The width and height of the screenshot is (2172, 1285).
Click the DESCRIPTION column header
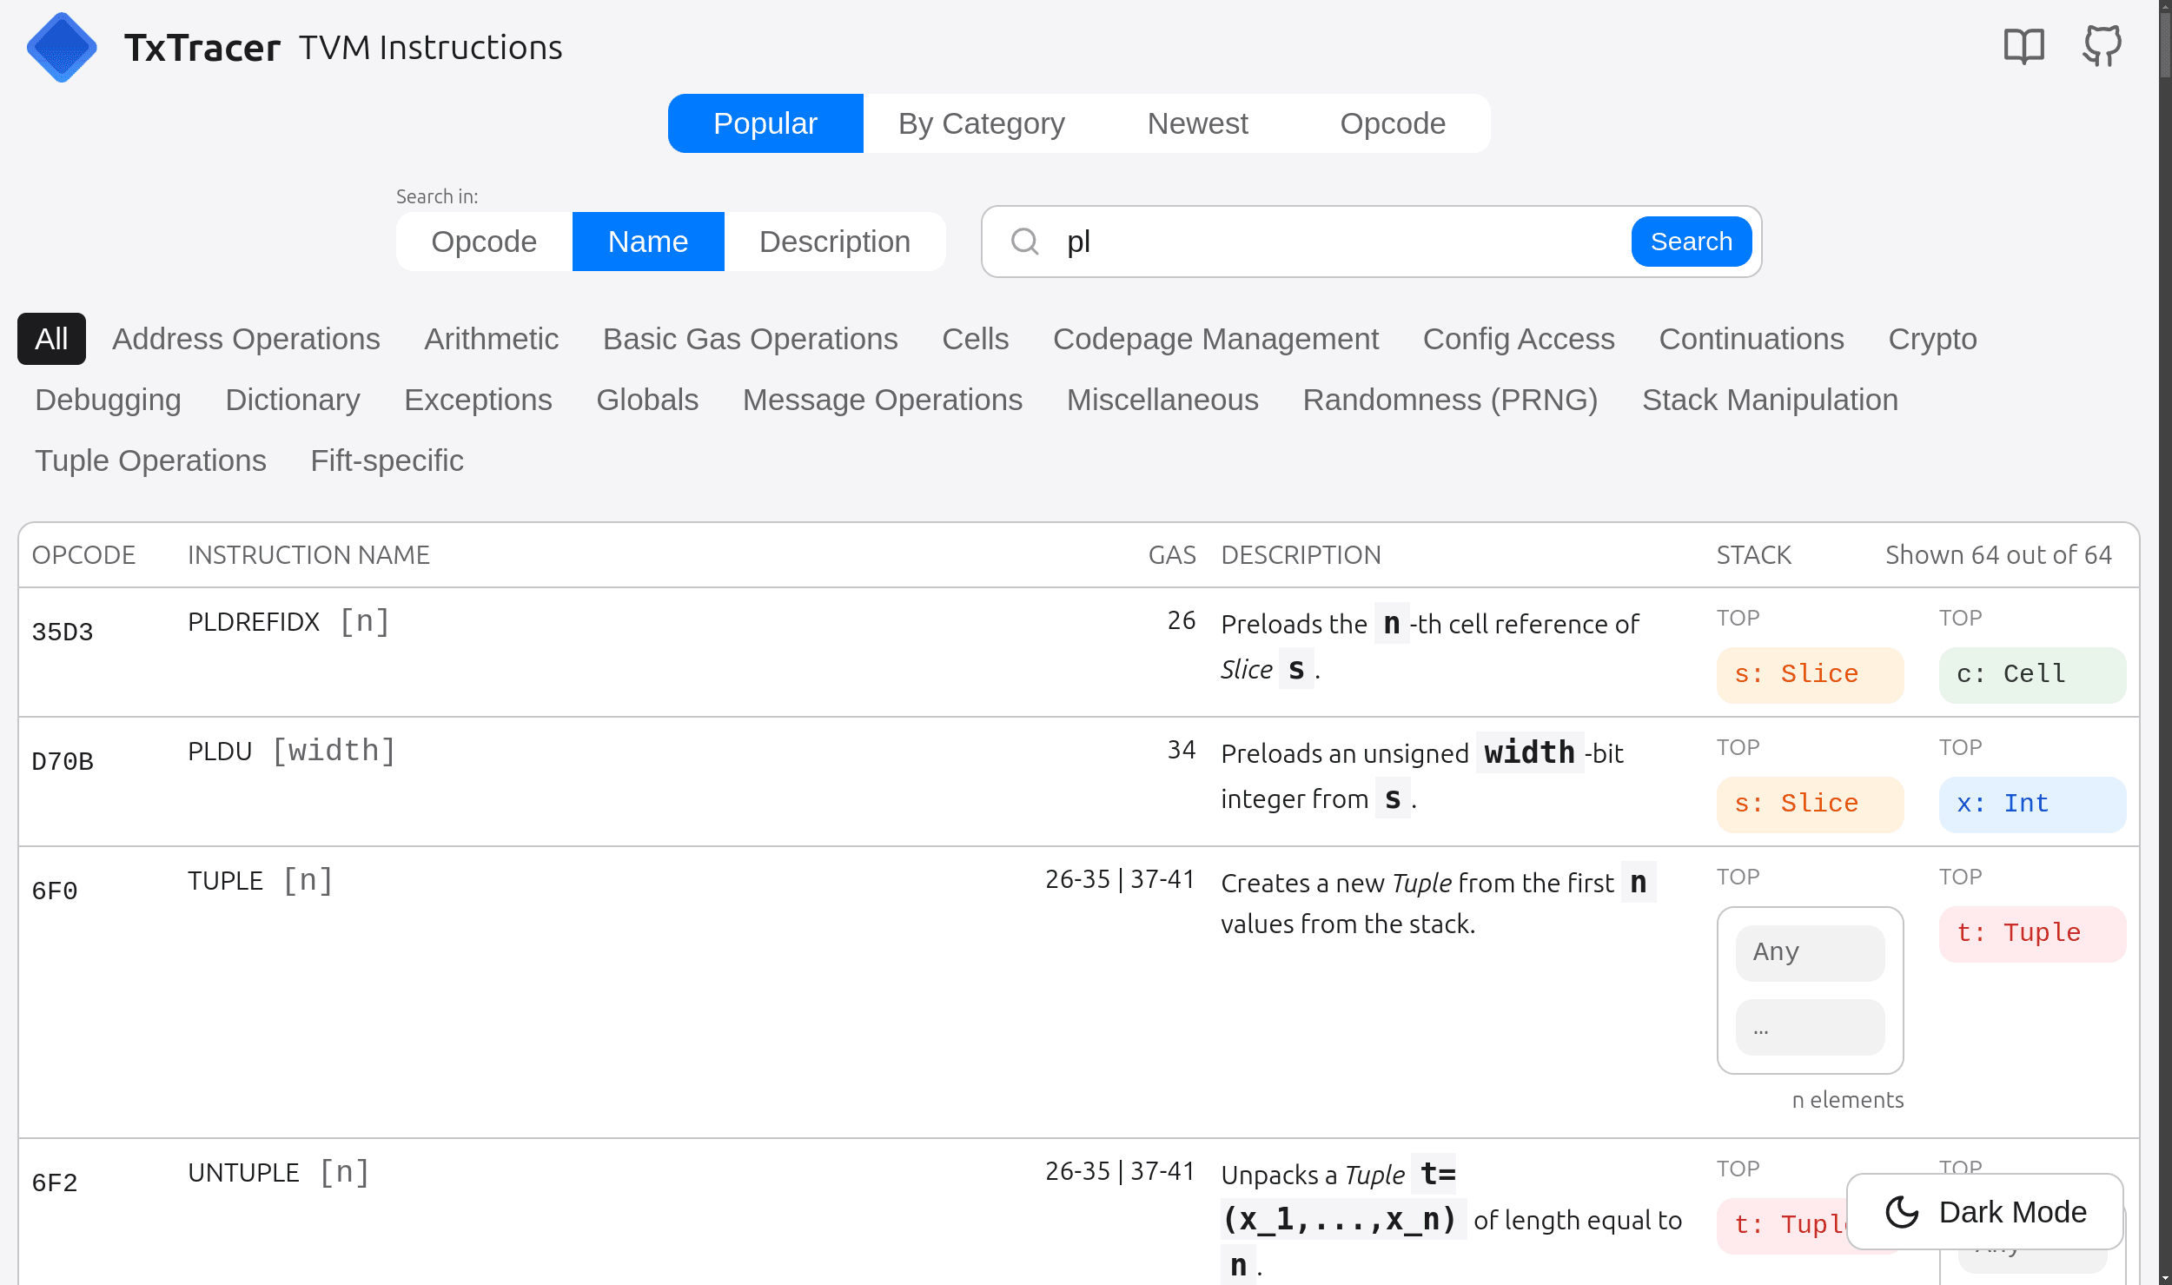(1301, 555)
